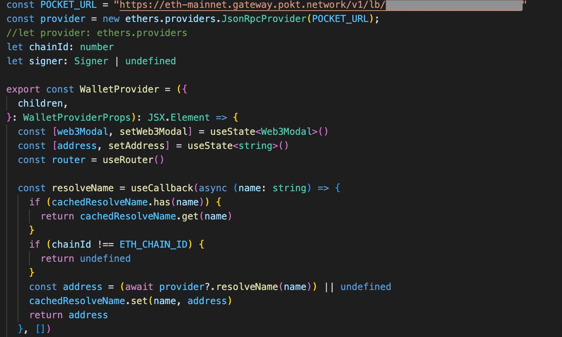Click the '!==' comparison operator

pyautogui.click(x=105, y=245)
